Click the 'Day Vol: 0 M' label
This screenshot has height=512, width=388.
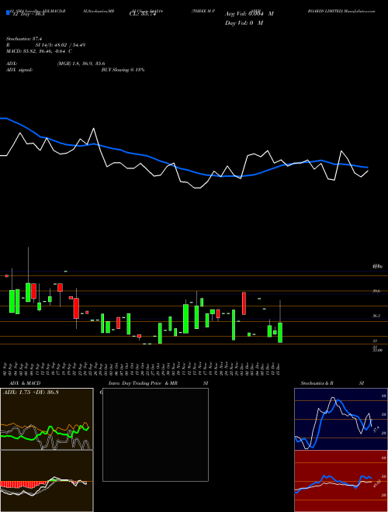point(244,23)
